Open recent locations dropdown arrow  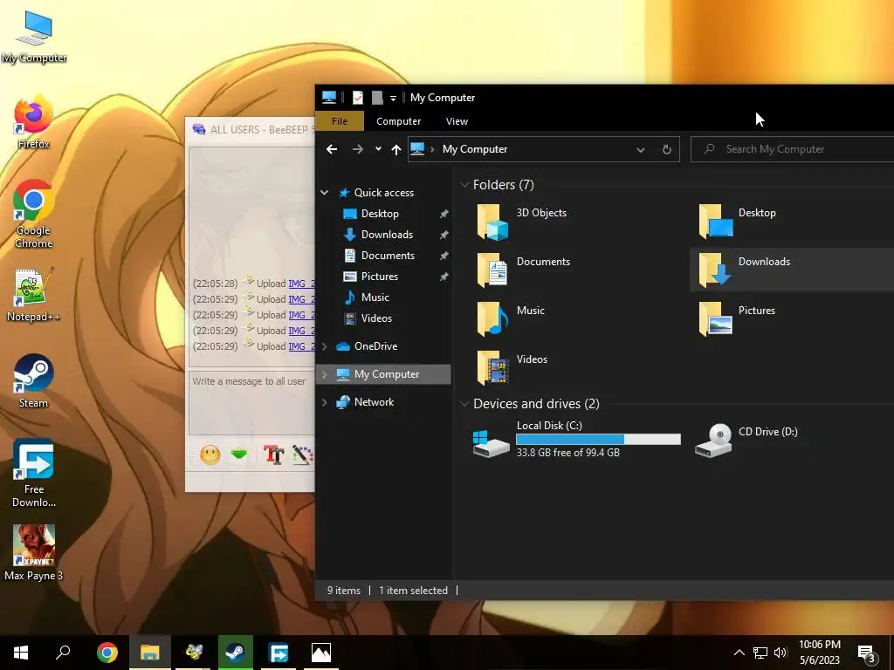coord(378,149)
